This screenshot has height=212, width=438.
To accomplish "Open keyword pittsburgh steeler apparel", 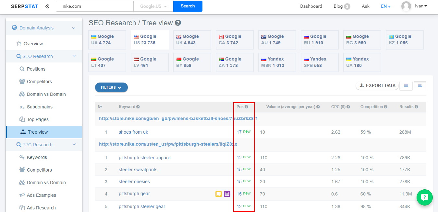I will pyautogui.click(x=145, y=158).
